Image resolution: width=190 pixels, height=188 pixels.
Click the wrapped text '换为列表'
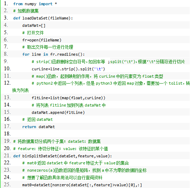pyautogui.click(x=20, y=91)
